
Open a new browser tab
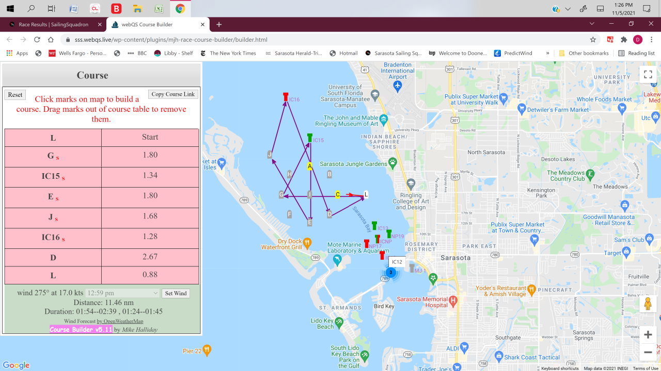point(219,24)
